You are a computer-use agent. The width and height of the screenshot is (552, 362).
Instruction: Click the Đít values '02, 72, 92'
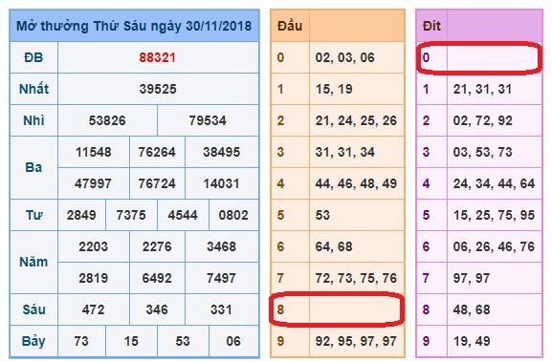coord(483,120)
